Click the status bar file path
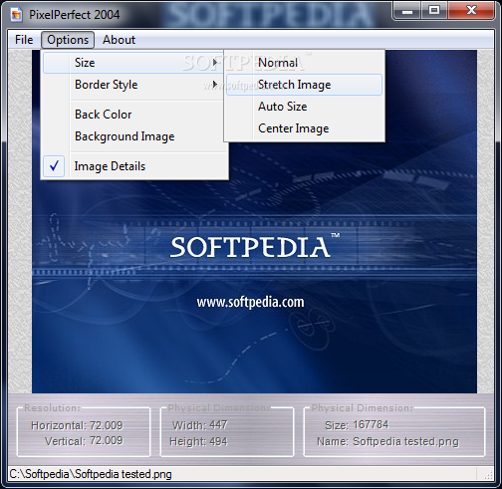 point(91,474)
